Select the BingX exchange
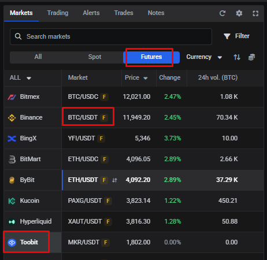Screen dimensions: 267x260 pyautogui.click(x=32, y=138)
